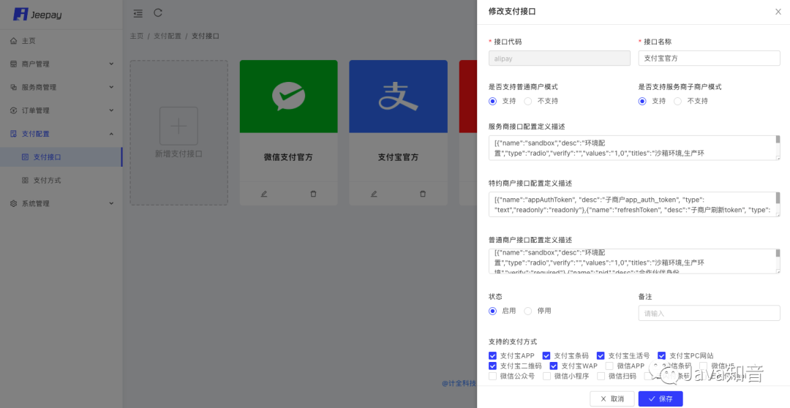The width and height of the screenshot is (790, 408).
Task: Close the 修改支付接口 drawer with the X
Action: pos(778,12)
